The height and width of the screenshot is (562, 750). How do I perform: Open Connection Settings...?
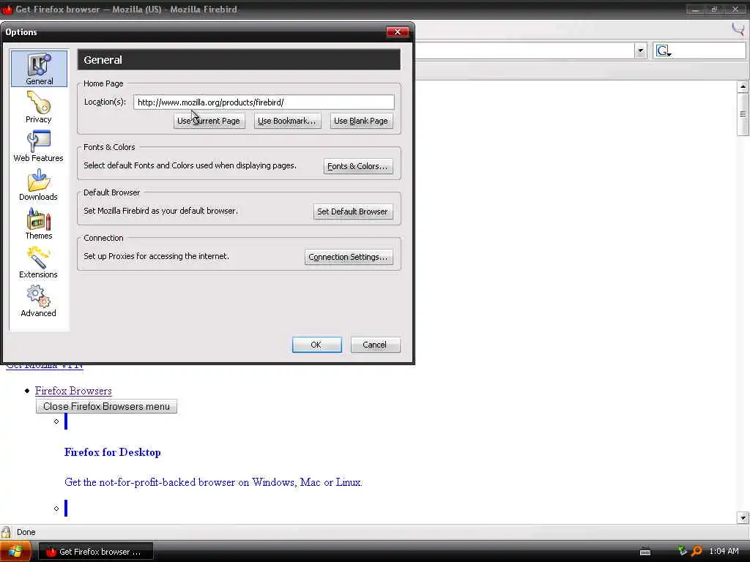348,257
